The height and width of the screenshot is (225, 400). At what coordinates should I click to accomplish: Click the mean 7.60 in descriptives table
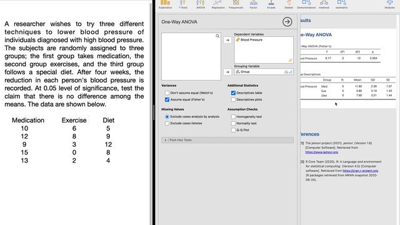coord(359,96)
